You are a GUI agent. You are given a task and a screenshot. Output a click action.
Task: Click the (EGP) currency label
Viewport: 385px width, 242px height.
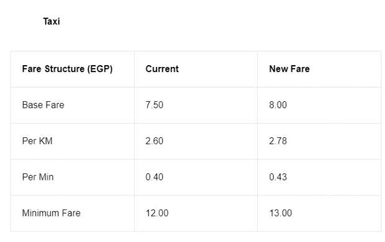click(100, 69)
